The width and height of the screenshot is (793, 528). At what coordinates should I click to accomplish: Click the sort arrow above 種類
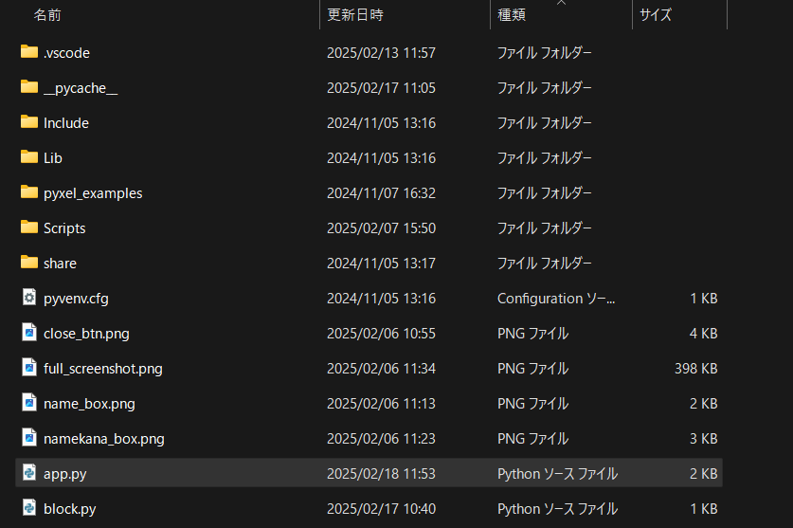point(561,4)
